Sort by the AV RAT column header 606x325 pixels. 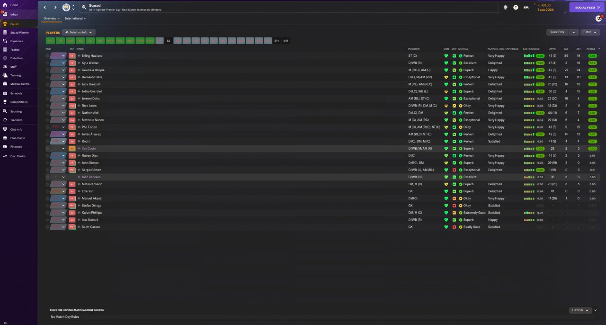pos(591,49)
